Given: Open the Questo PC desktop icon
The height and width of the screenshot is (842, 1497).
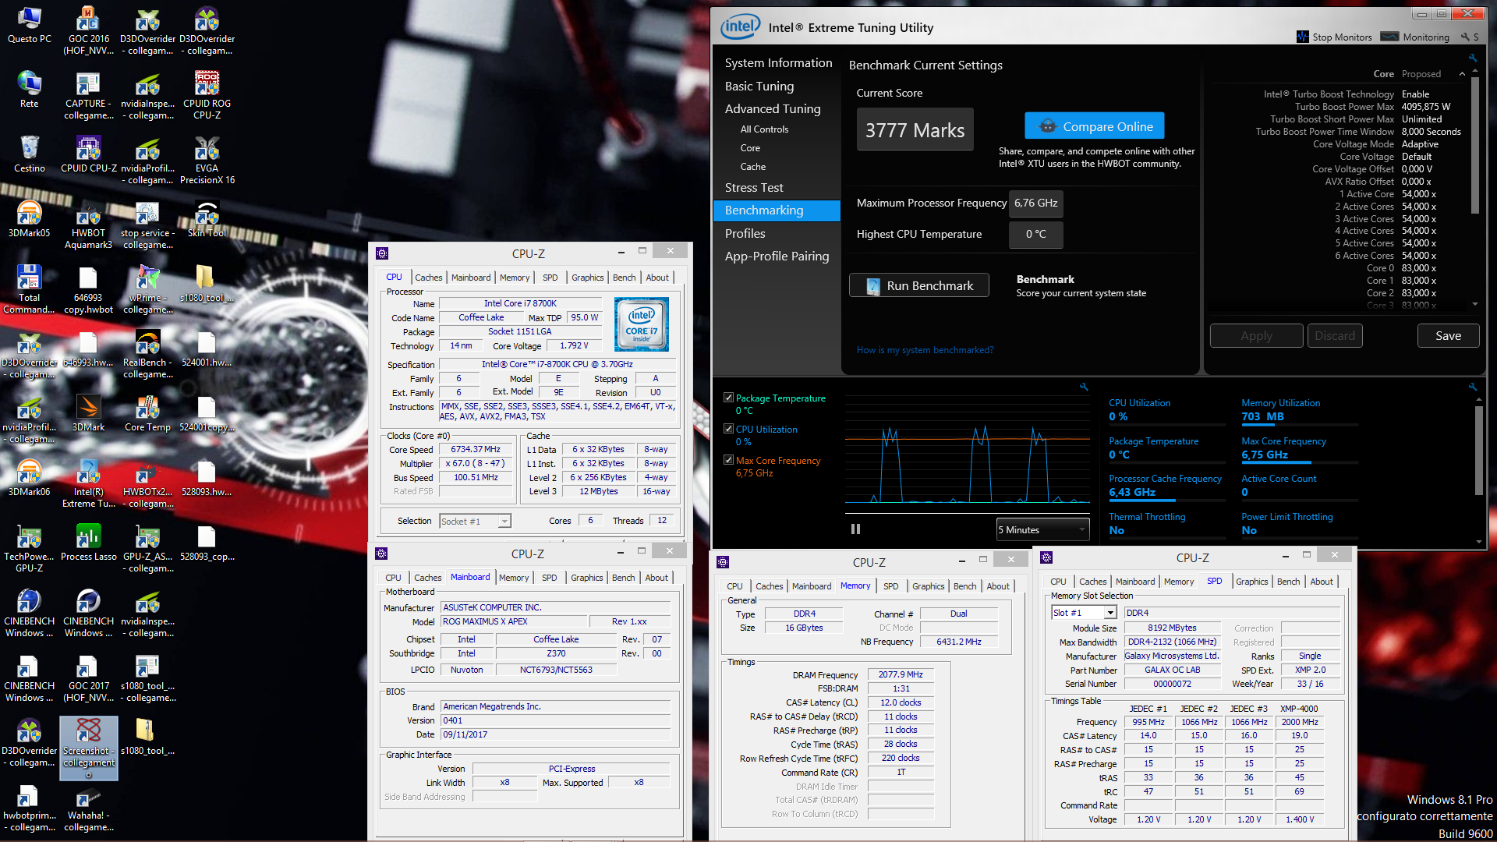Looking at the screenshot, I should pyautogui.click(x=29, y=25).
